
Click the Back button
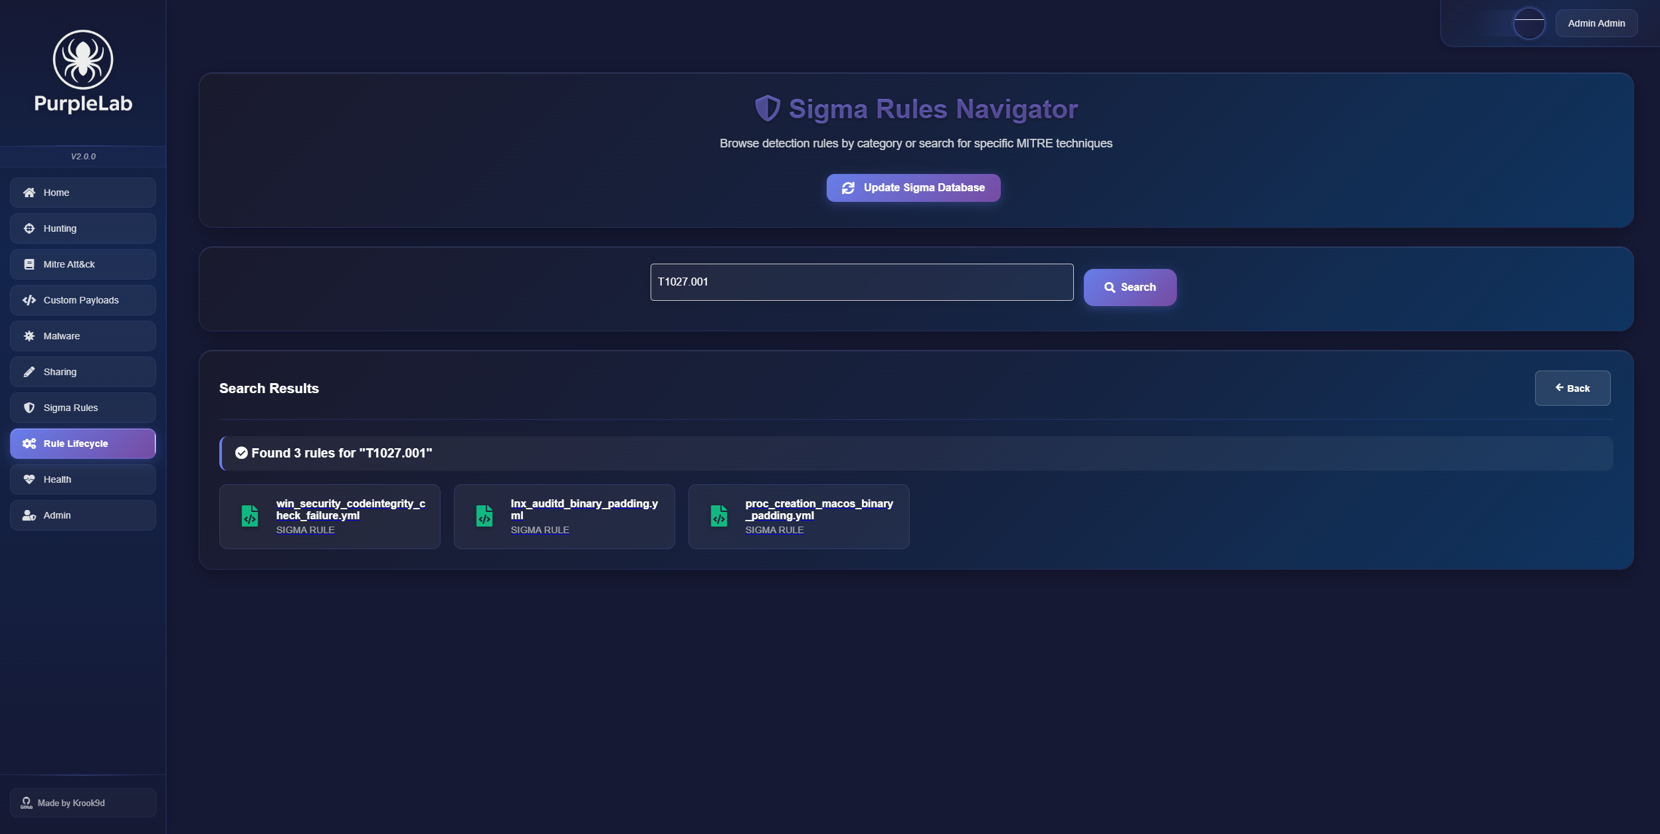1572,388
